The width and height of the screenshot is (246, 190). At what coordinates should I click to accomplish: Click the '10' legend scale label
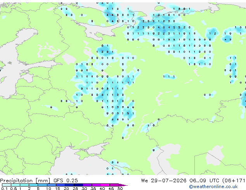point(49,188)
